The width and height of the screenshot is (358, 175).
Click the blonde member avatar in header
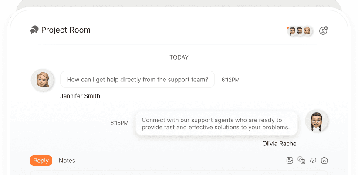[307, 31]
